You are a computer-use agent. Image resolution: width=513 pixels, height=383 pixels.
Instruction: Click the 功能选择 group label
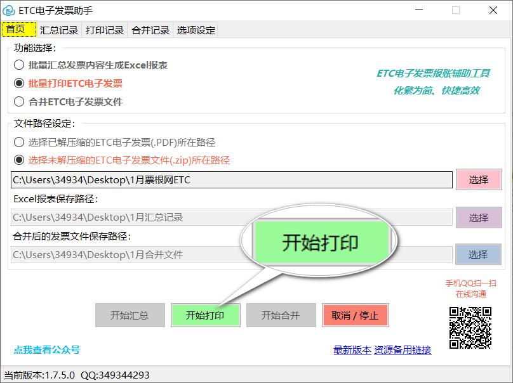(35, 48)
